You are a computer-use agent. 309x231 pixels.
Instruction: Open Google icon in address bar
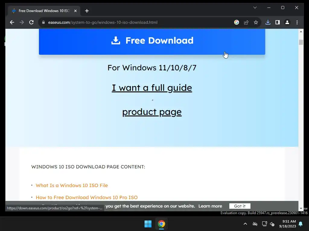pos(237,22)
